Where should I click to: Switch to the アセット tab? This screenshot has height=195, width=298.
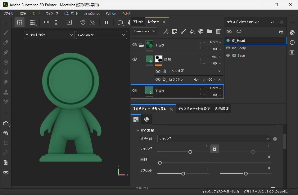[138, 22]
